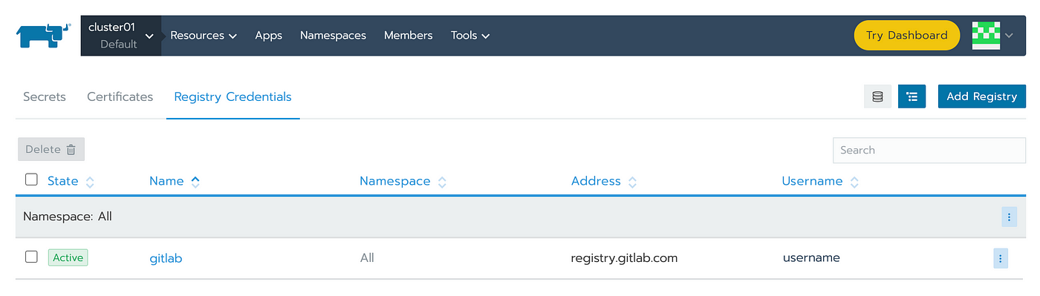Switch to the flat list view icon
This screenshot has width=1040, height=296.
click(877, 96)
